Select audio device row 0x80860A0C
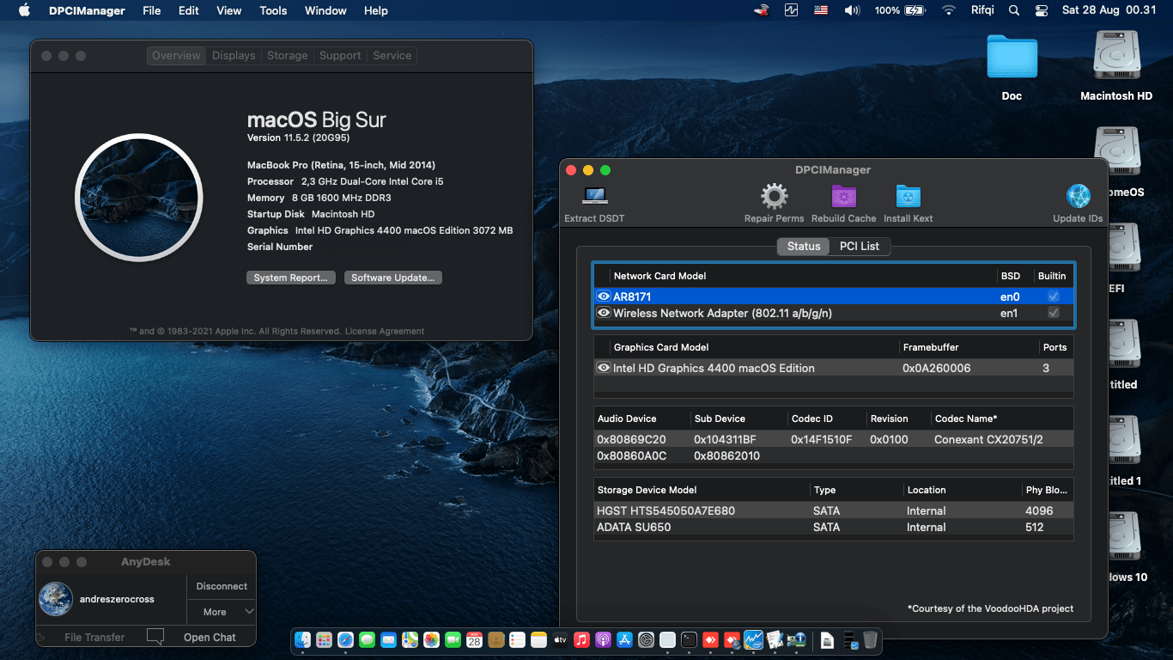Viewport: 1173px width, 660px height. point(833,455)
